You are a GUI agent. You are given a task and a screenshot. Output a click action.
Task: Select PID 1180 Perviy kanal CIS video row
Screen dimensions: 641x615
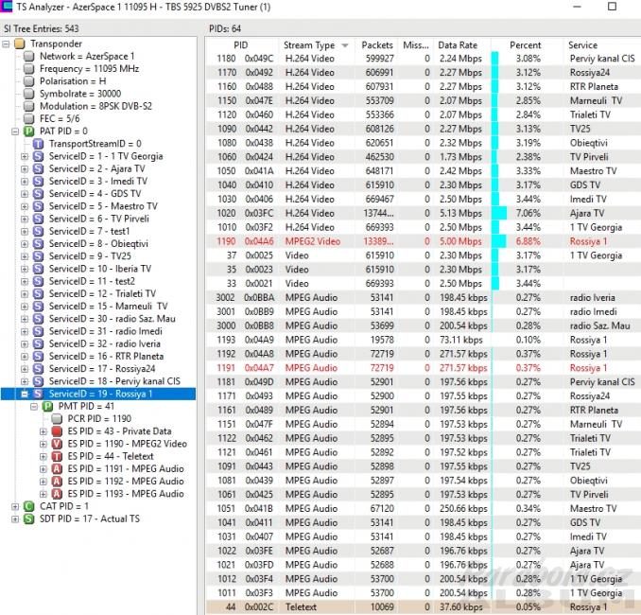pos(424,59)
